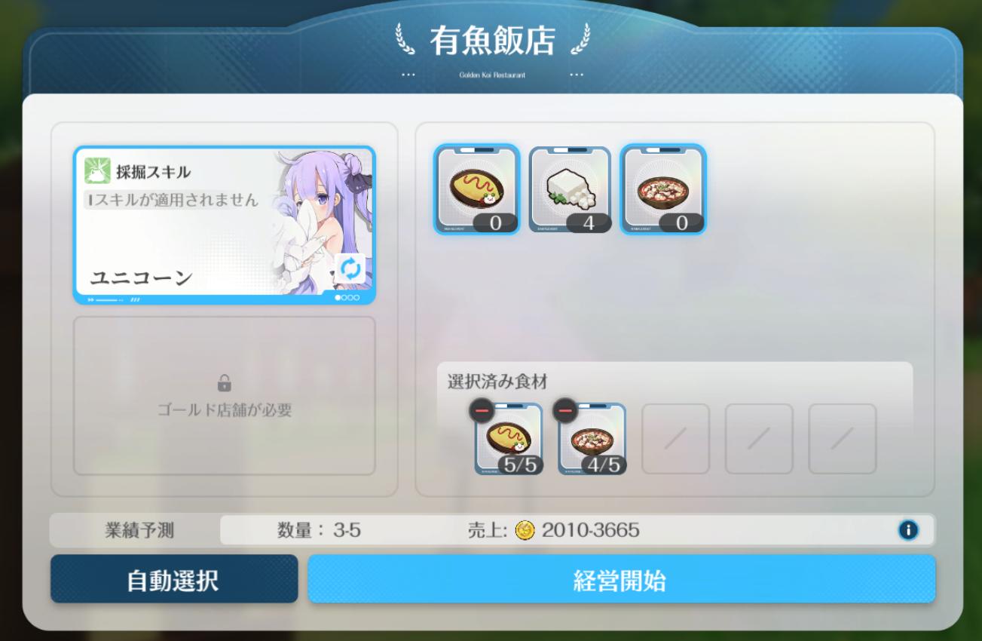Open the ユニコーン character card
The height and width of the screenshot is (641, 982).
(224, 225)
